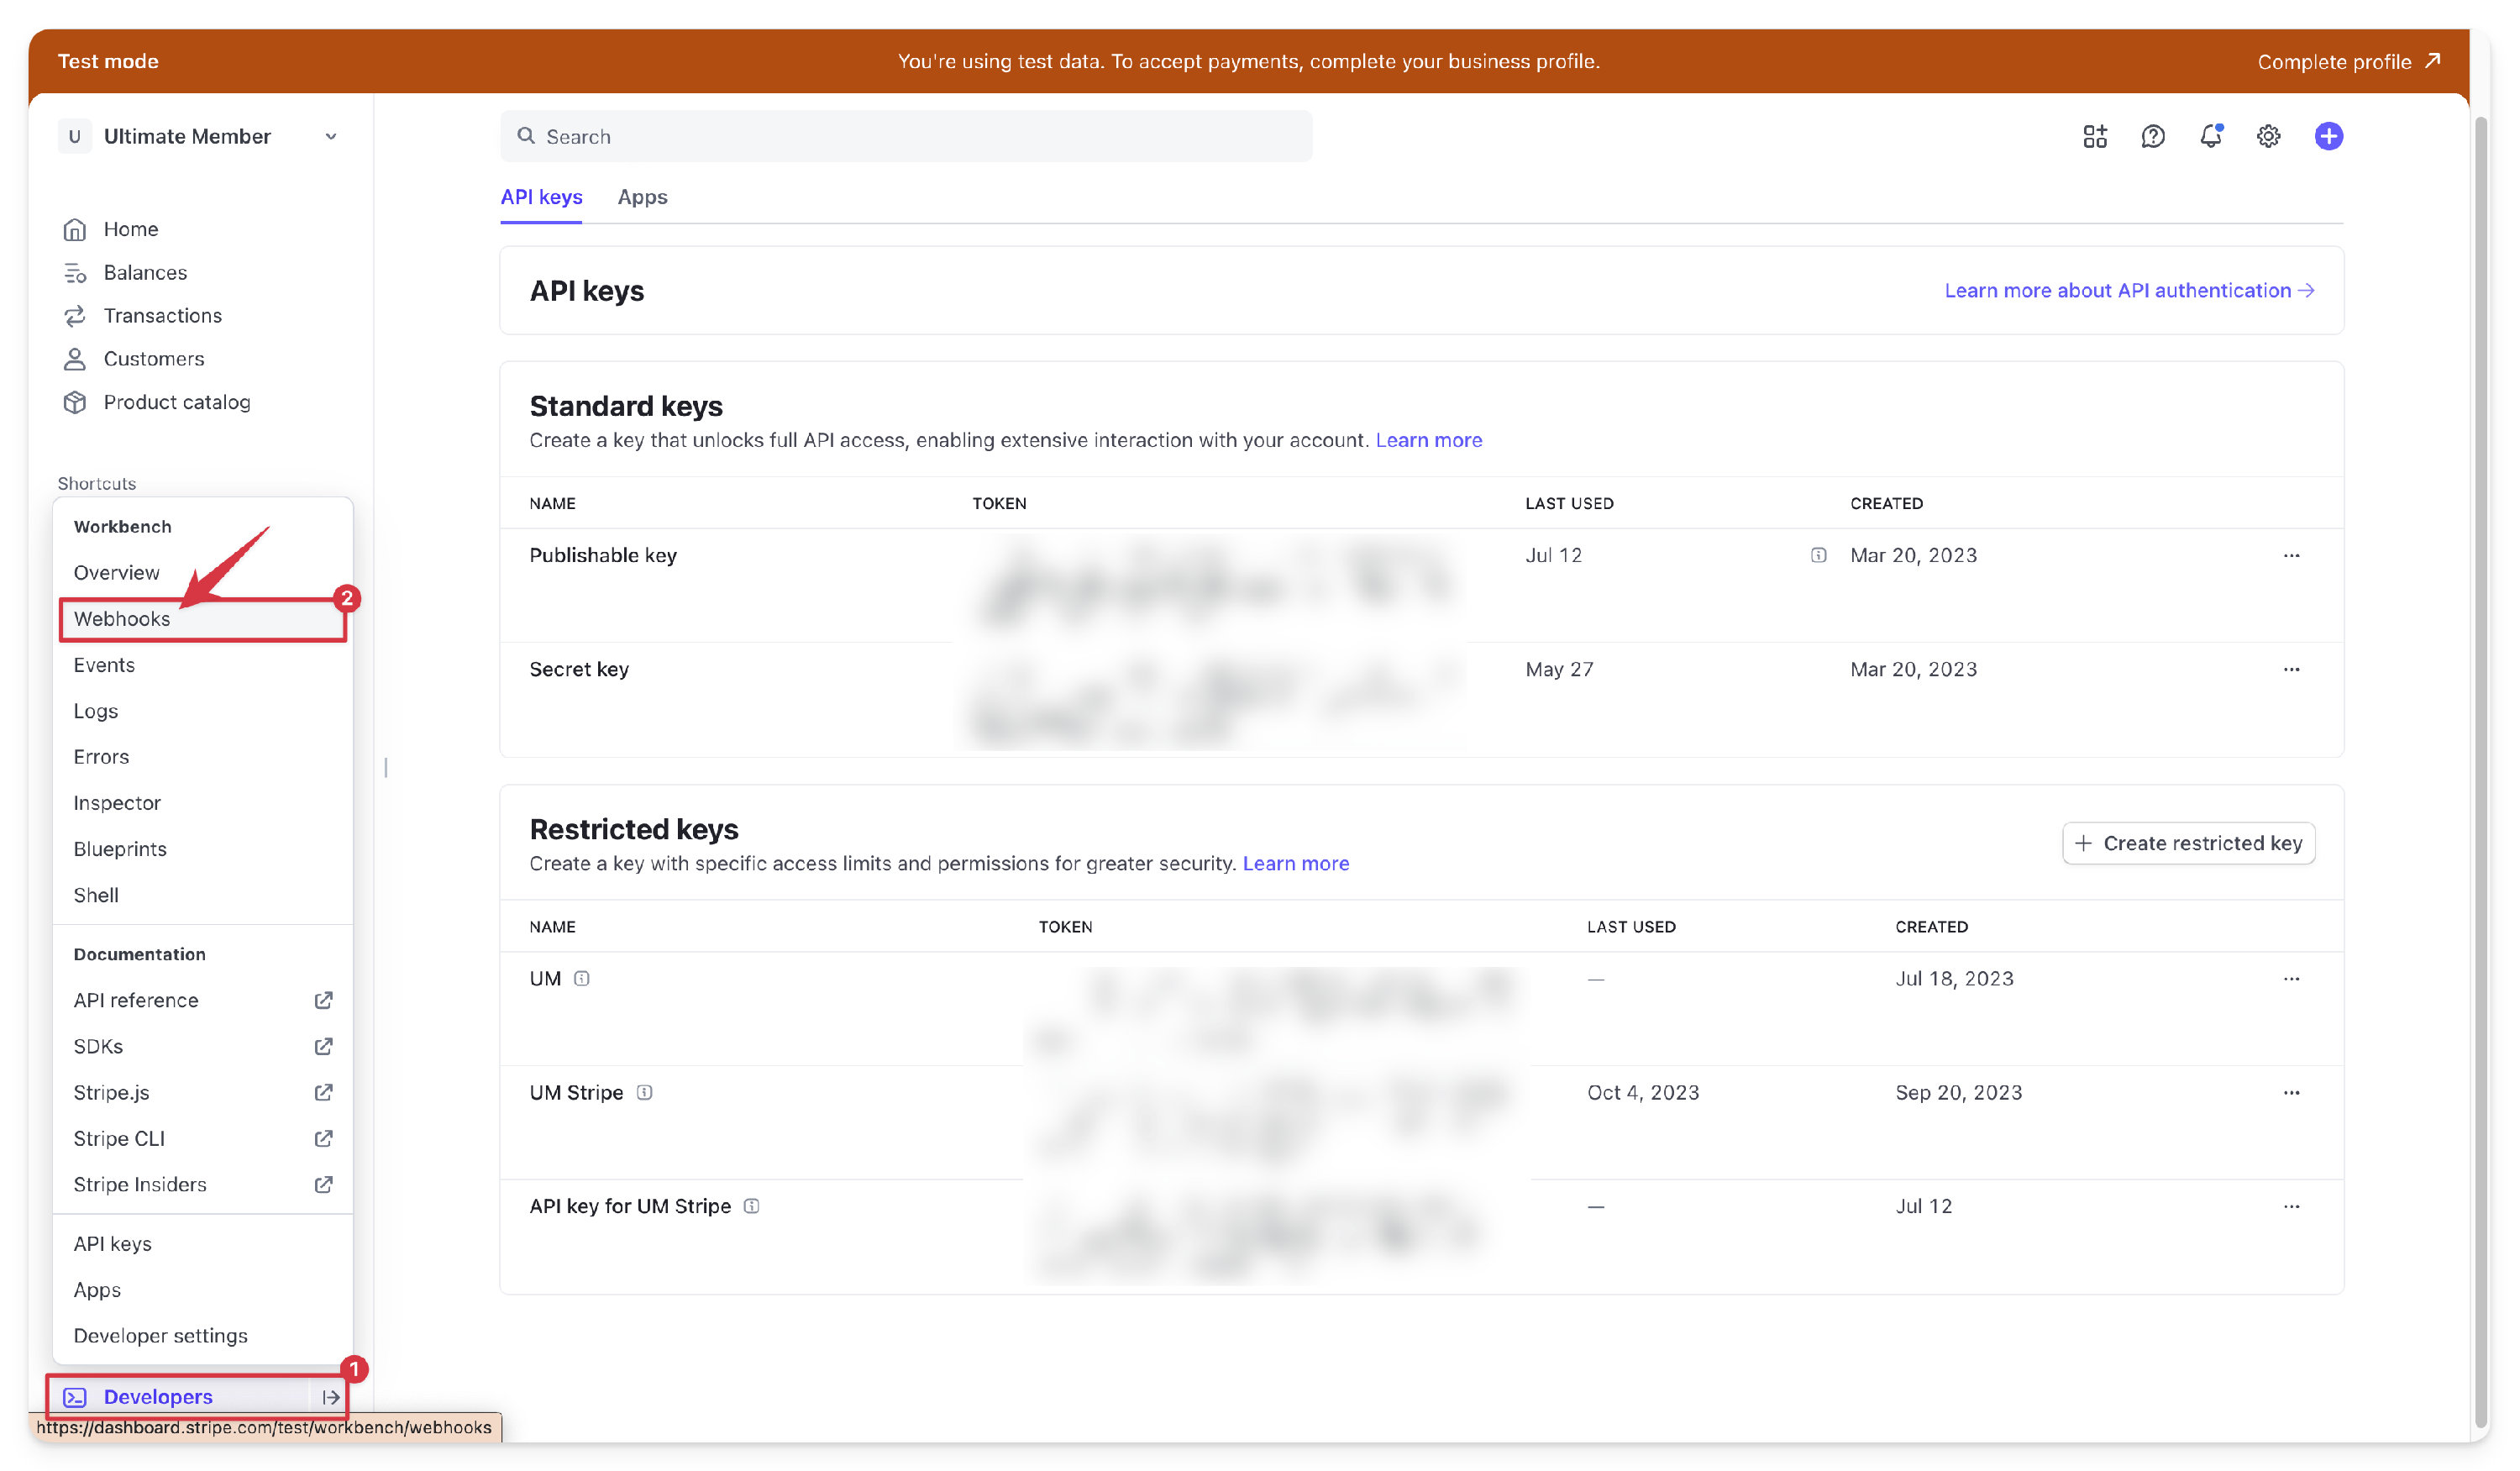2520x1471 pixels.
Task: Switch to the Apps tab
Action: point(642,197)
